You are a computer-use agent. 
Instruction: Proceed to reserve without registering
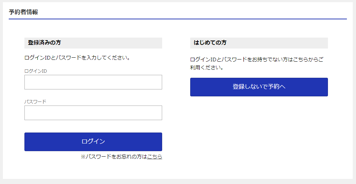click(x=259, y=87)
